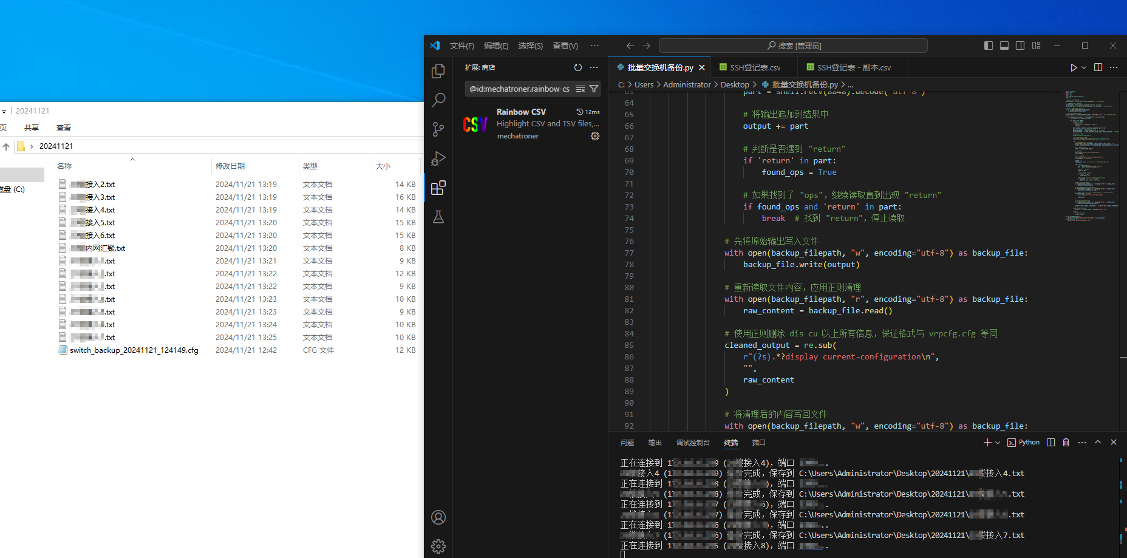This screenshot has width=1127, height=558.
Task: Open the 选择(S) menu
Action: point(530,46)
